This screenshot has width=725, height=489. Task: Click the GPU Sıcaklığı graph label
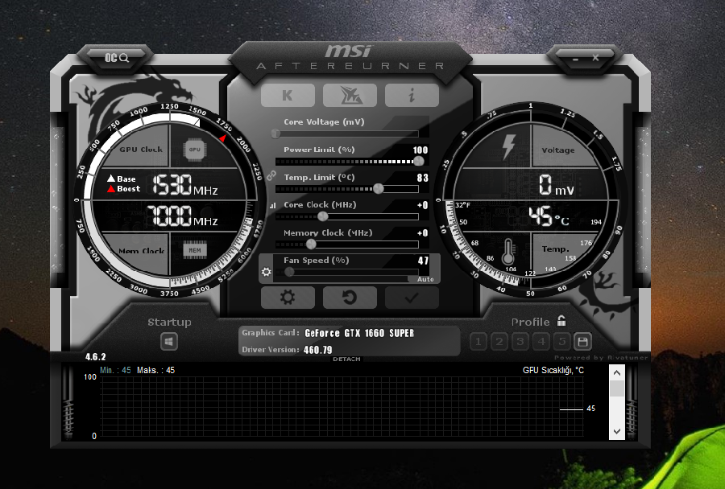click(553, 370)
